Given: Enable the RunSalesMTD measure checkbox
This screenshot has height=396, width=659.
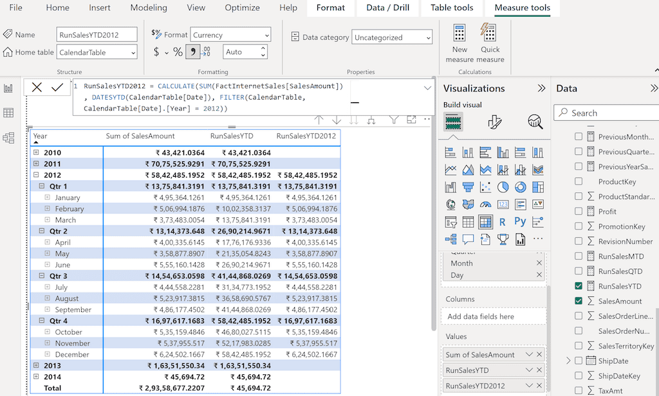Looking at the screenshot, I should coord(579,256).
